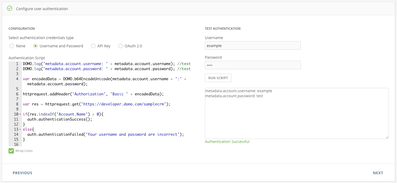The height and width of the screenshot is (183, 397).
Task: Choose the OAuth 2.0 radio option
Action: tap(120, 46)
